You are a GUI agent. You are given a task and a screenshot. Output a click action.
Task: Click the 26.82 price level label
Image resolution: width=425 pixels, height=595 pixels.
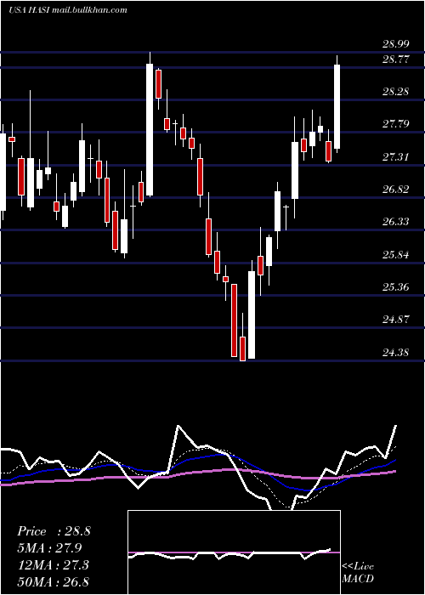(396, 189)
